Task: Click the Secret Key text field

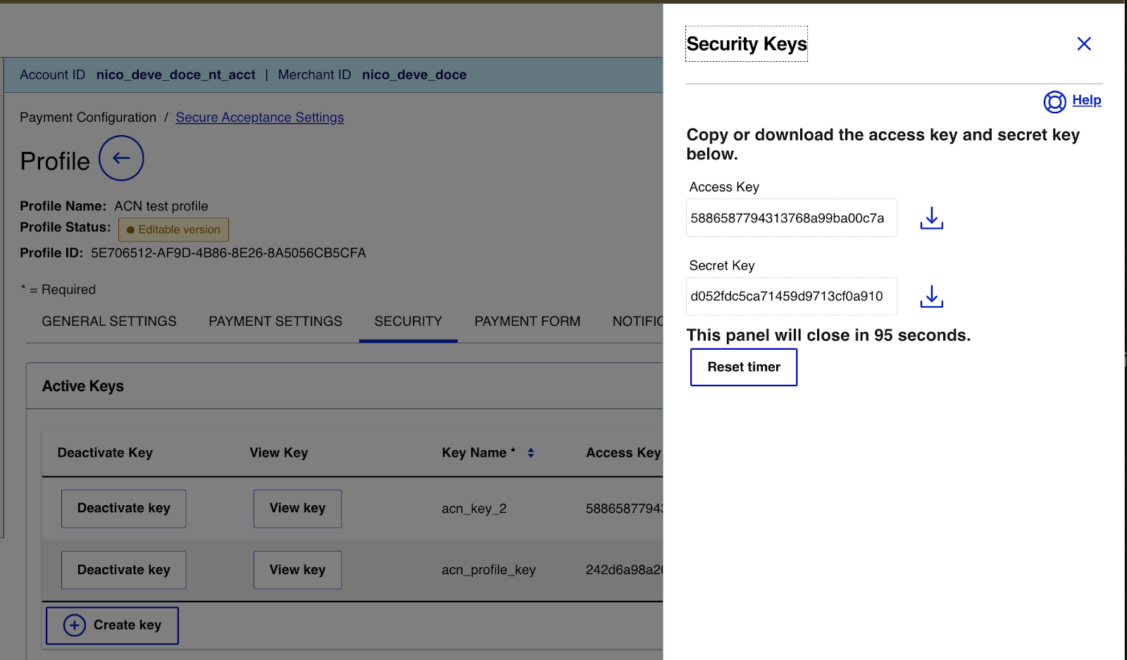Action: (791, 297)
